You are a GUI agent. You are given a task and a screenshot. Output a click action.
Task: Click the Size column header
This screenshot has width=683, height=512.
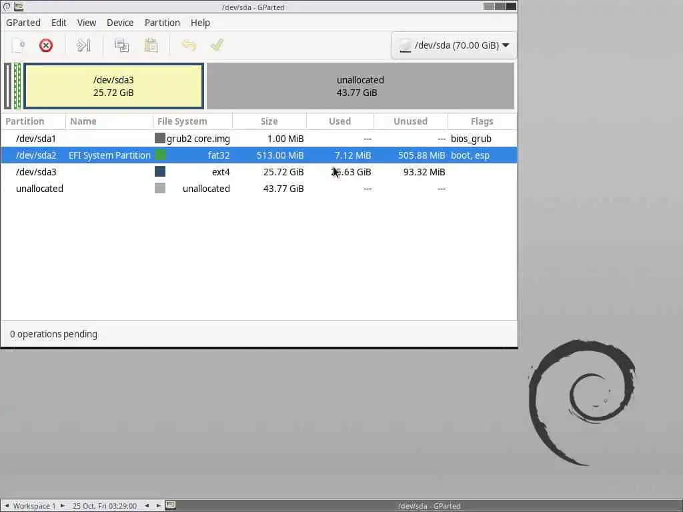coord(269,121)
